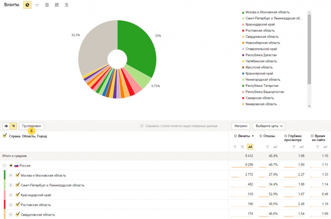Click bar chart icon under Время на сайте

point(326,146)
